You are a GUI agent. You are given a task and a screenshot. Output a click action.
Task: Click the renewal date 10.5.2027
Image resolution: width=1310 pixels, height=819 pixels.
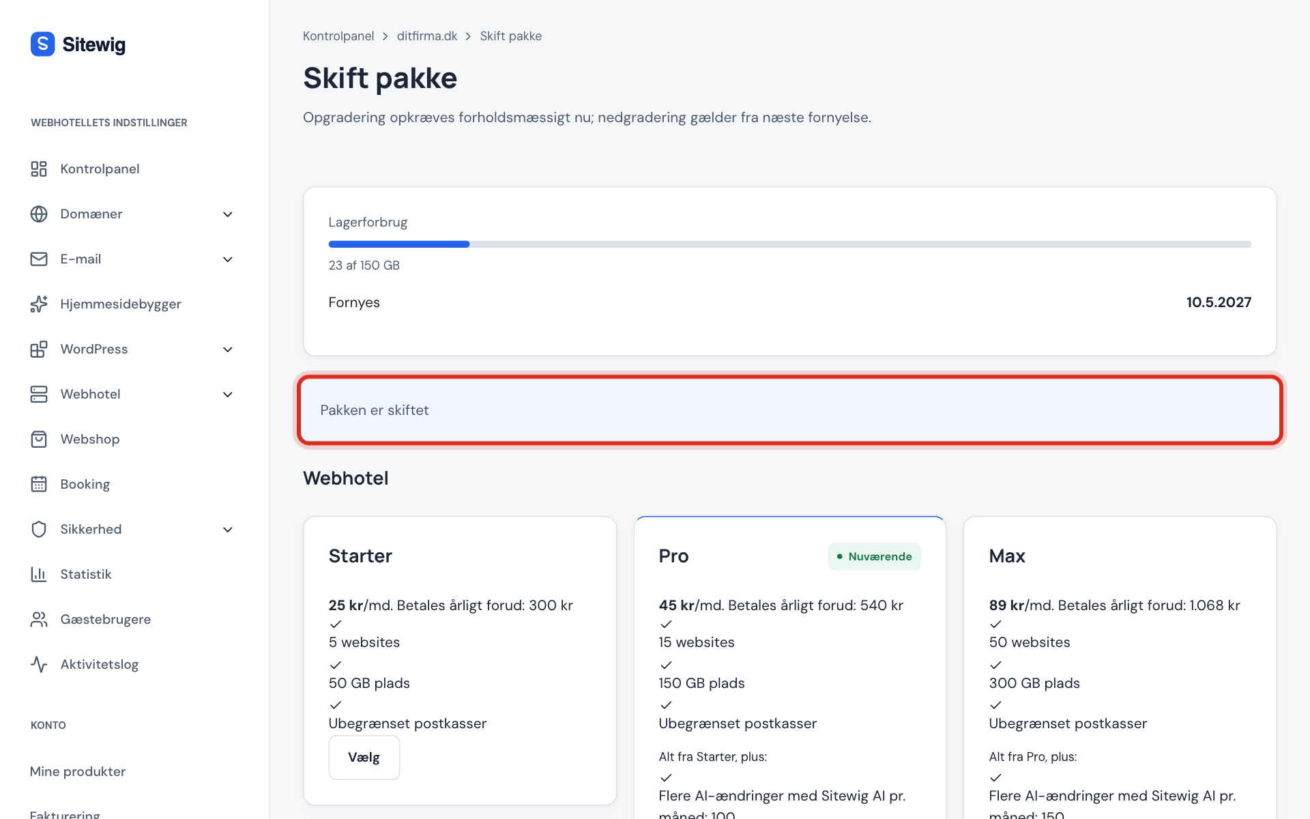(1219, 302)
